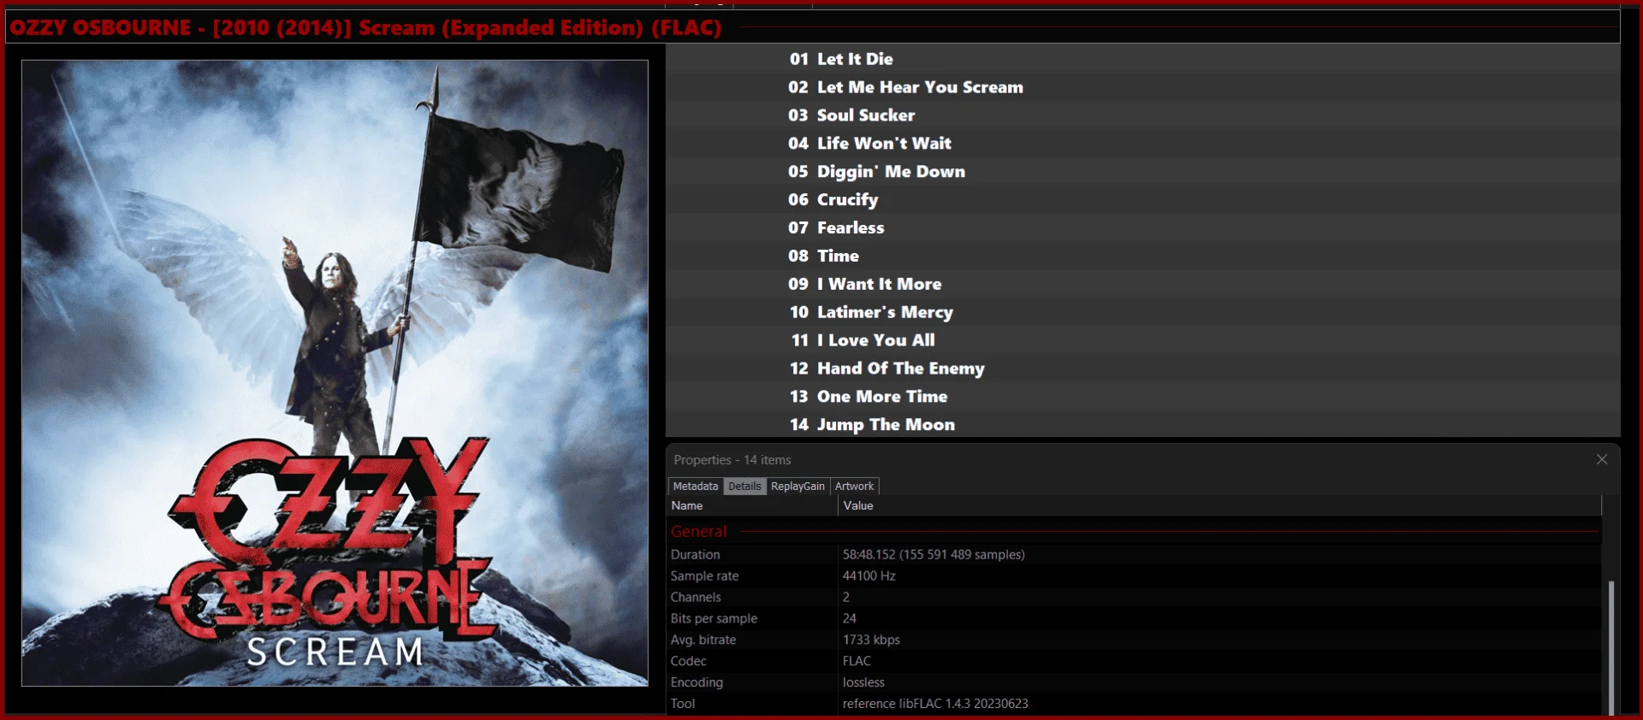Click the Duration value 58:48.152
The image size is (1643, 720).
(934, 555)
